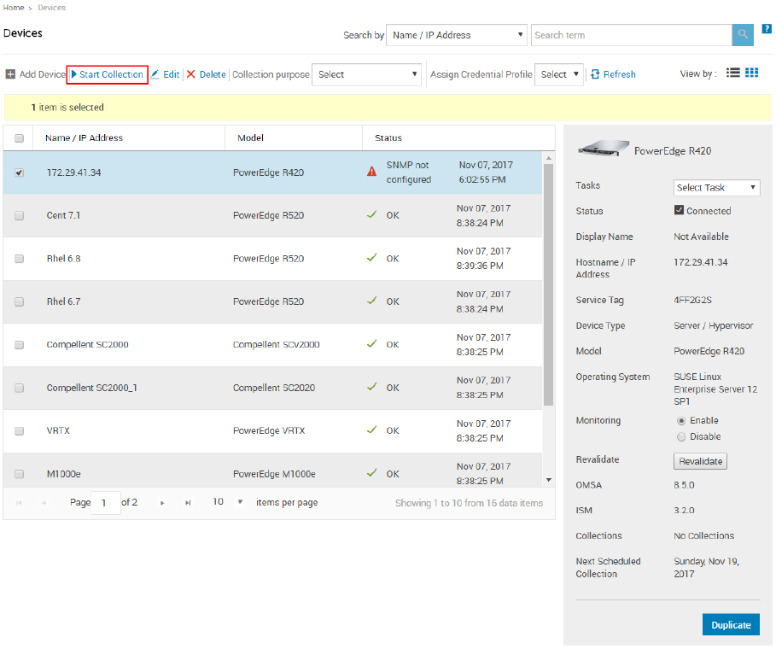
Task: Click the search magnifier button
Action: (743, 35)
